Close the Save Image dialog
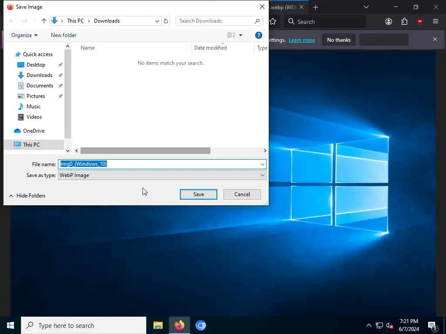This screenshot has width=446, height=334. (262, 7)
